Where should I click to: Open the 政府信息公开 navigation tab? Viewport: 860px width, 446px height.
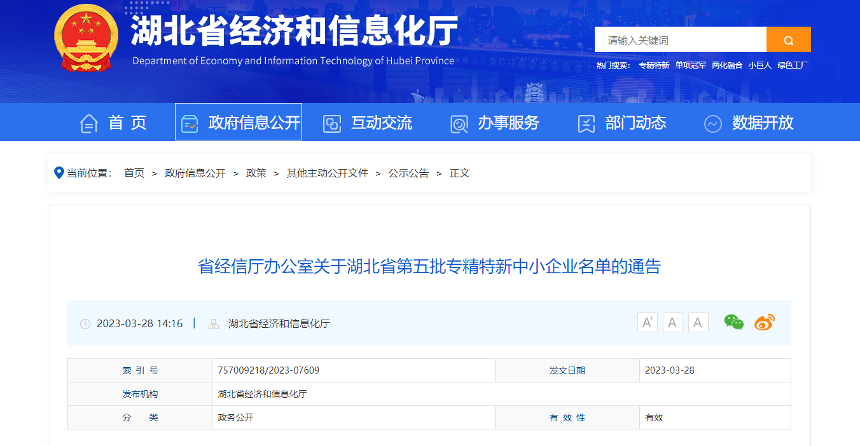pos(239,122)
